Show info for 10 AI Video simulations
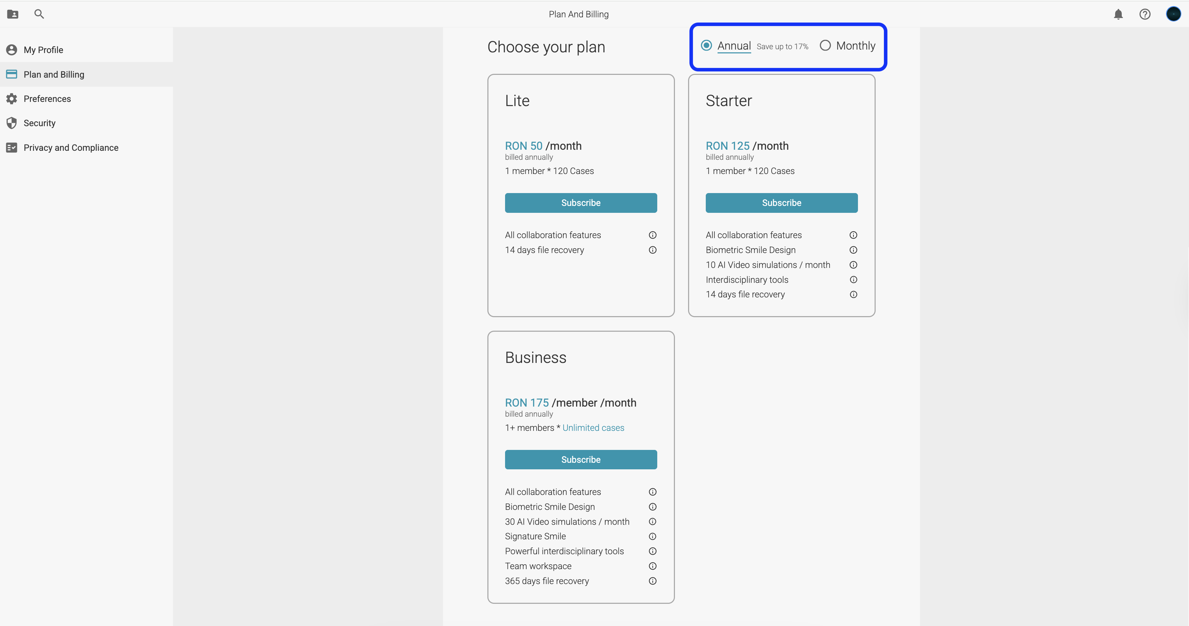The width and height of the screenshot is (1189, 626). click(853, 265)
